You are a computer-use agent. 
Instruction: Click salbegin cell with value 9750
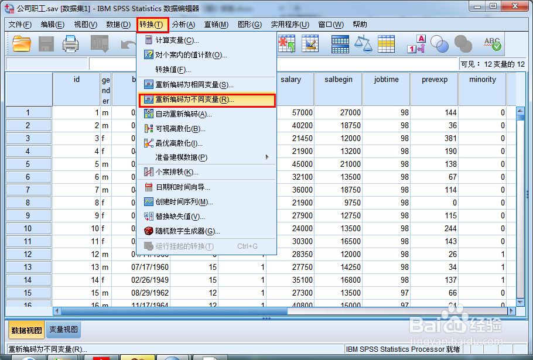pos(338,203)
